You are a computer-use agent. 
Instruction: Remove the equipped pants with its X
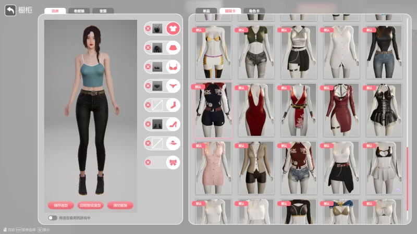[x=148, y=47]
